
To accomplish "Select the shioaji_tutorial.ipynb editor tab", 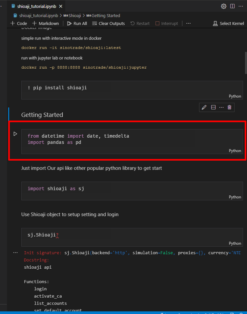I will pos(37,7).
